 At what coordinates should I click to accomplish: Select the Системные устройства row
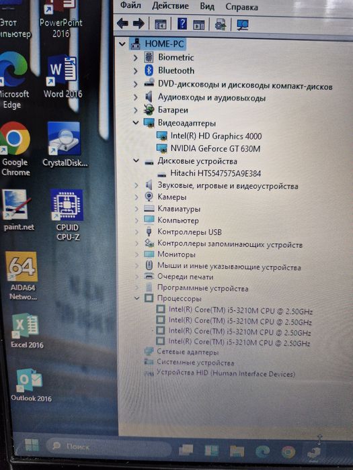tap(189, 363)
